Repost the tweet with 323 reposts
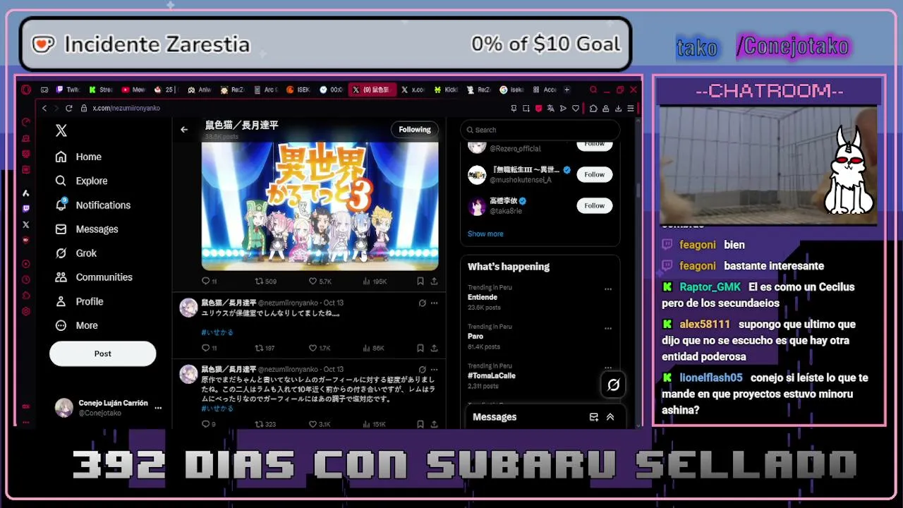This screenshot has width=903, height=508. pyautogui.click(x=265, y=424)
